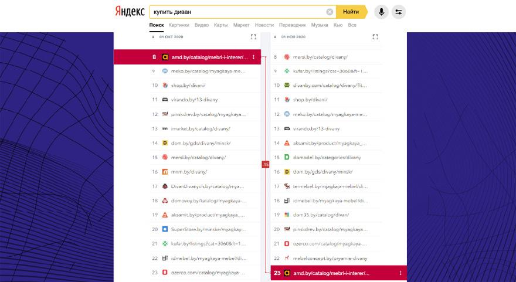Click the search field containing купить диван
516x282 pixels.
[x=237, y=12]
